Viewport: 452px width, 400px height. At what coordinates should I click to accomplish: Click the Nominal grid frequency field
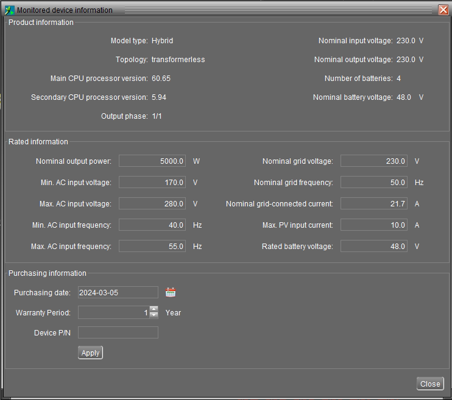click(373, 182)
